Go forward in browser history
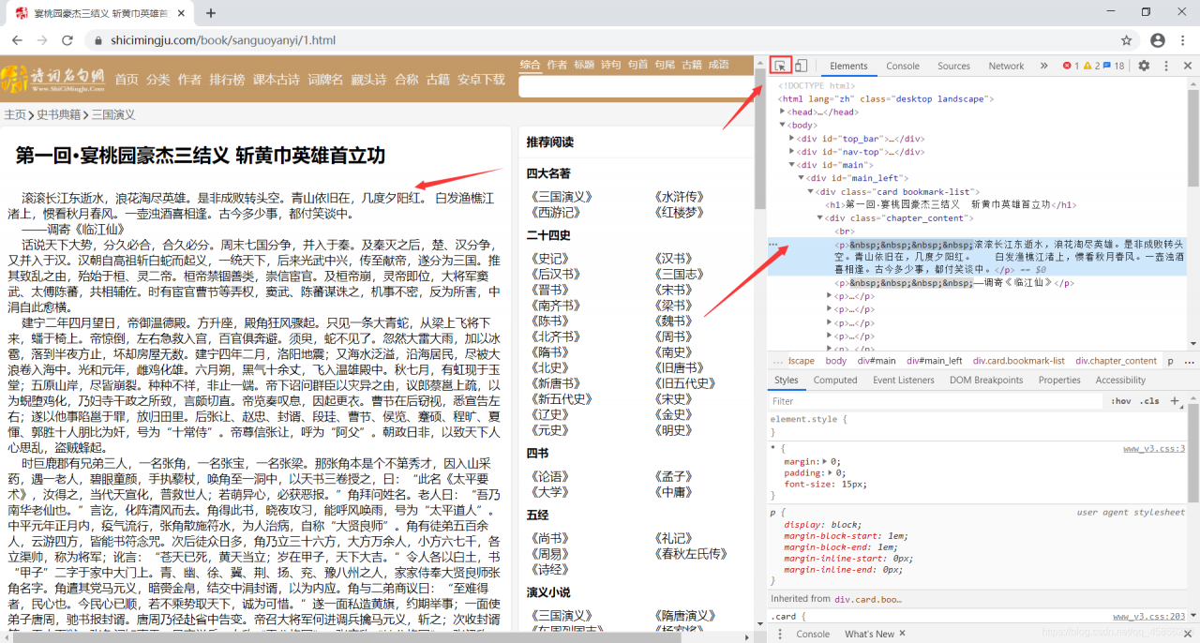 [42, 40]
